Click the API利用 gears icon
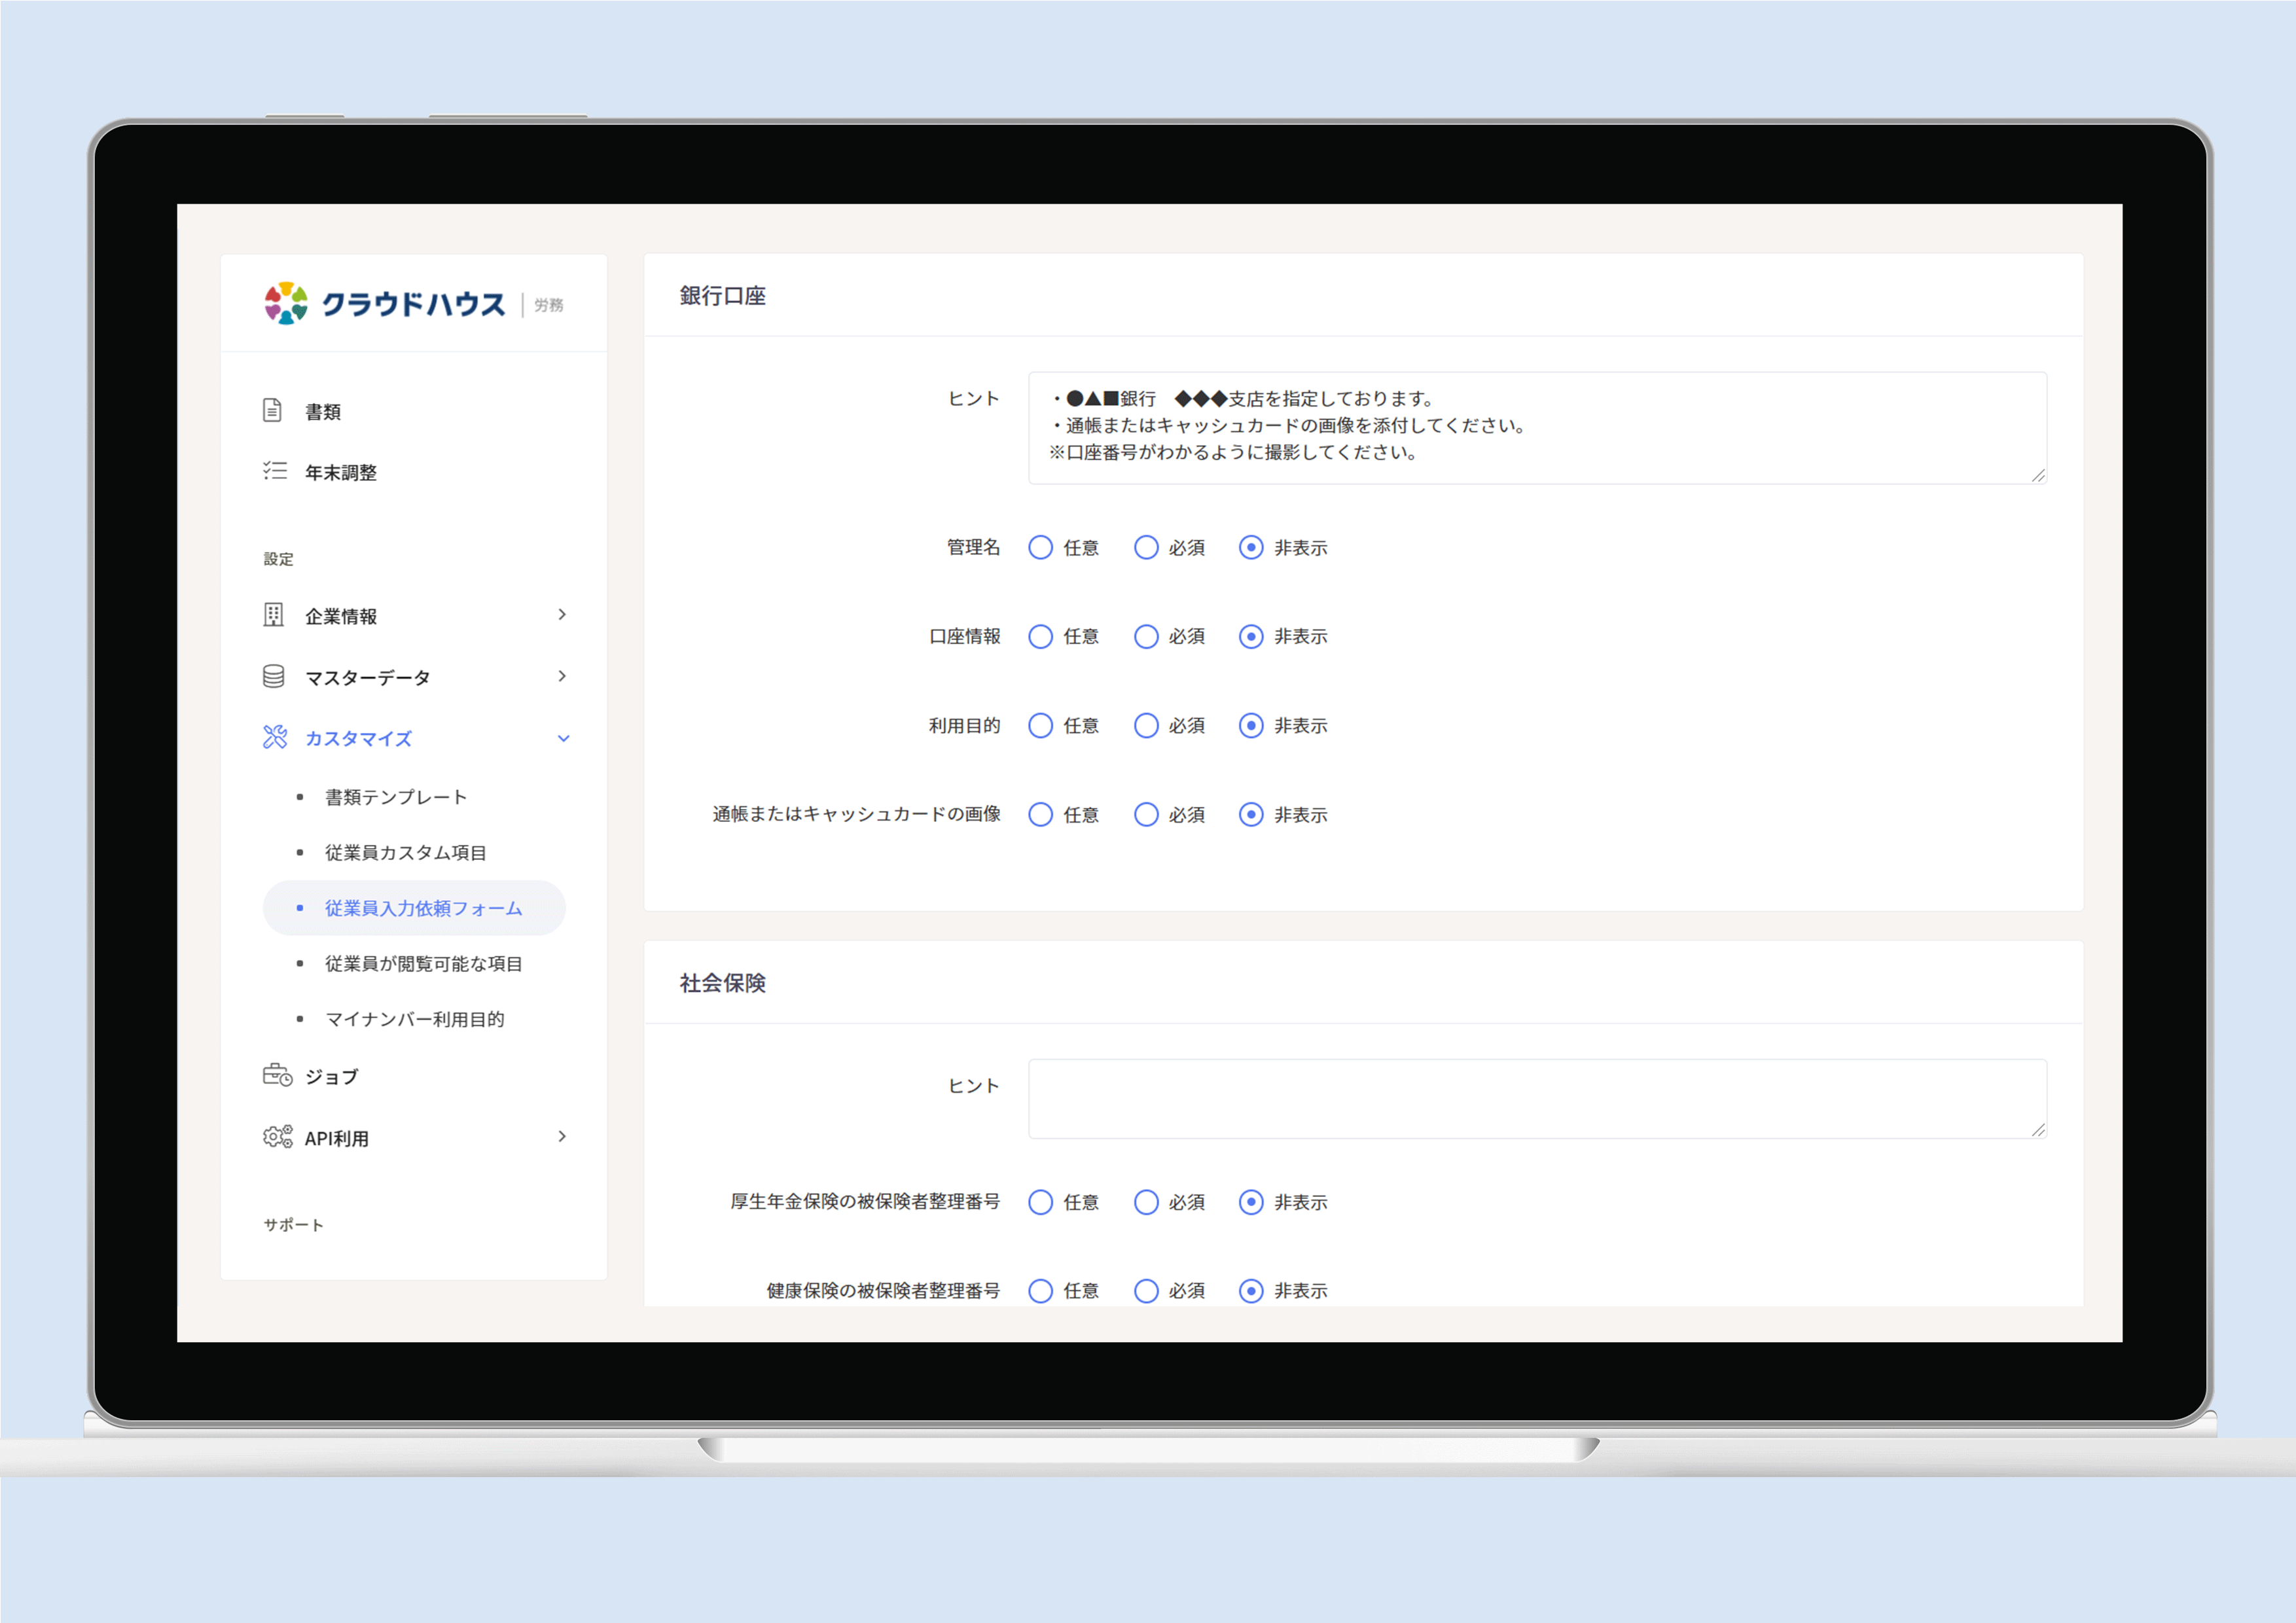 tap(277, 1137)
